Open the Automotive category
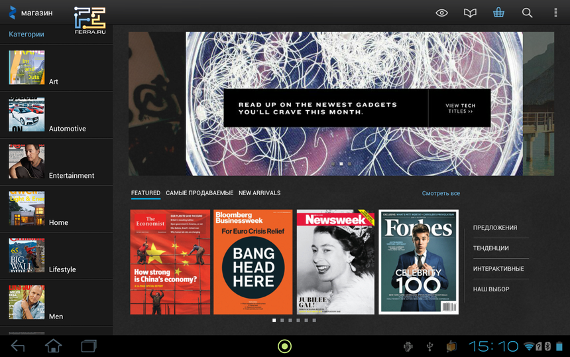 click(56, 115)
